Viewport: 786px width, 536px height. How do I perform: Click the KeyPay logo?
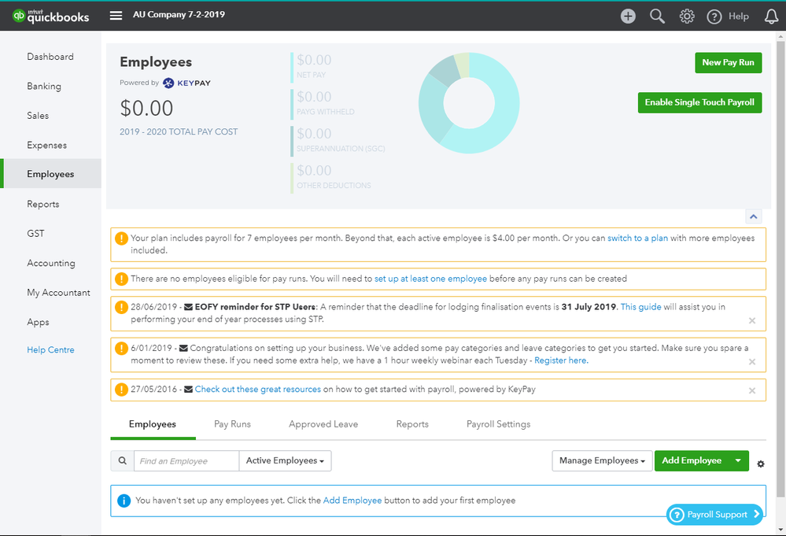[x=186, y=83]
